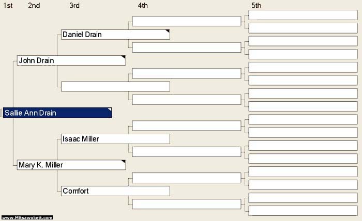Screen dimensions: 362x221
Task: Click empty 4th generation box below Comfort
Action: pyautogui.click(x=187, y=204)
